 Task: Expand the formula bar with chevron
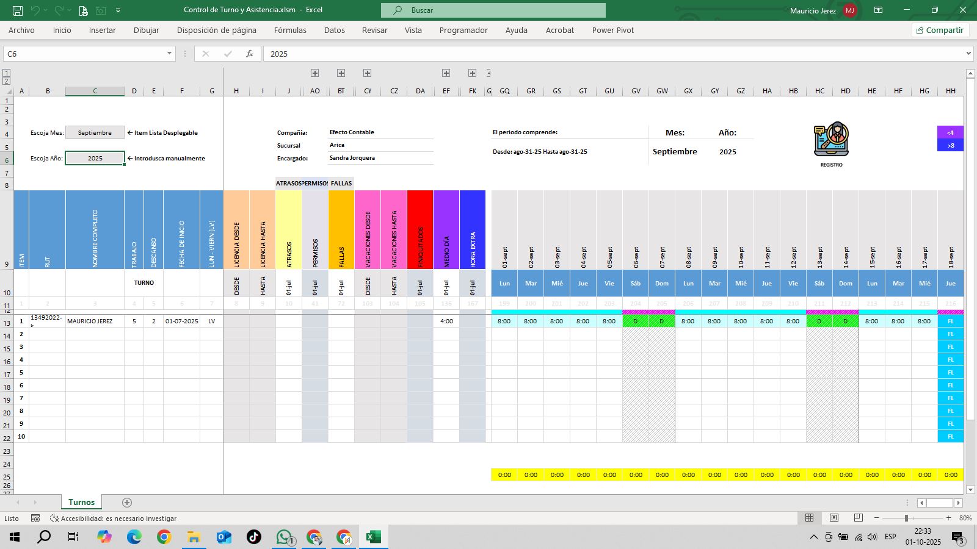pyautogui.click(x=968, y=54)
